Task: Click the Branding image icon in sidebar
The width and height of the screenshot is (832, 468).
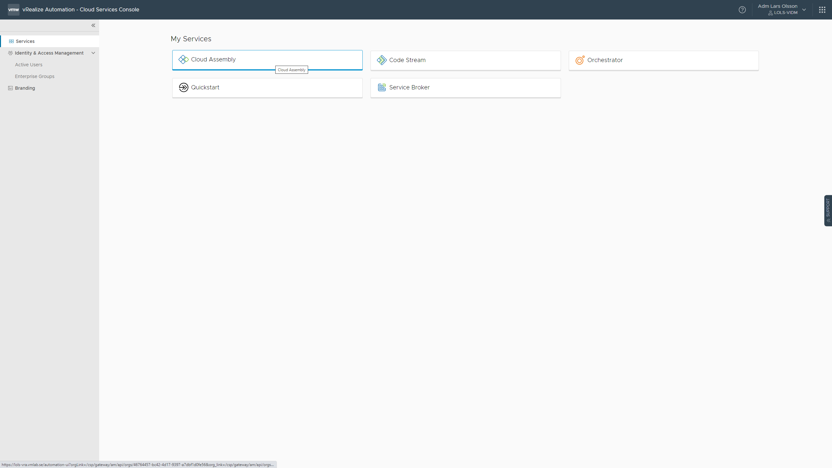Action: pyautogui.click(x=10, y=88)
